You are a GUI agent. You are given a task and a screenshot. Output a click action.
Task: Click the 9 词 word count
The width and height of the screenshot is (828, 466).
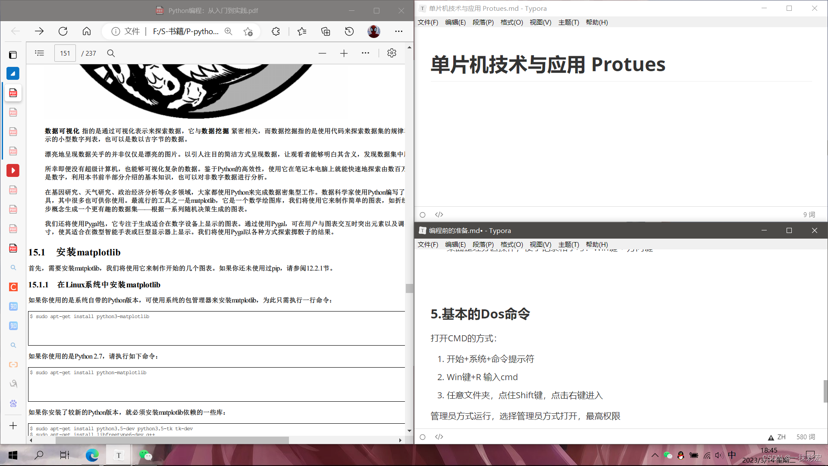point(809,215)
